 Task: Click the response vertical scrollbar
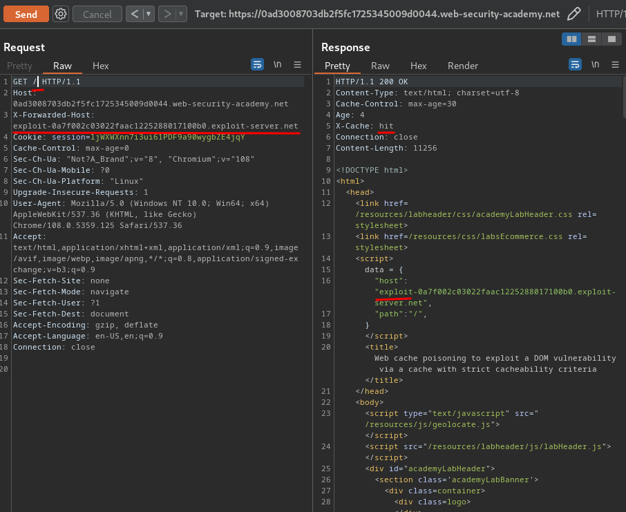point(624,98)
